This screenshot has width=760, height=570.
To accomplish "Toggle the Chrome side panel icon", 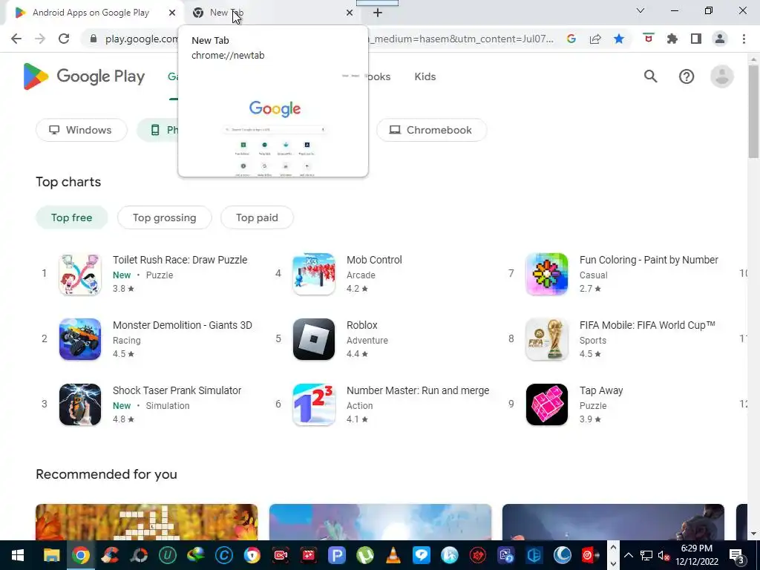I will click(696, 39).
